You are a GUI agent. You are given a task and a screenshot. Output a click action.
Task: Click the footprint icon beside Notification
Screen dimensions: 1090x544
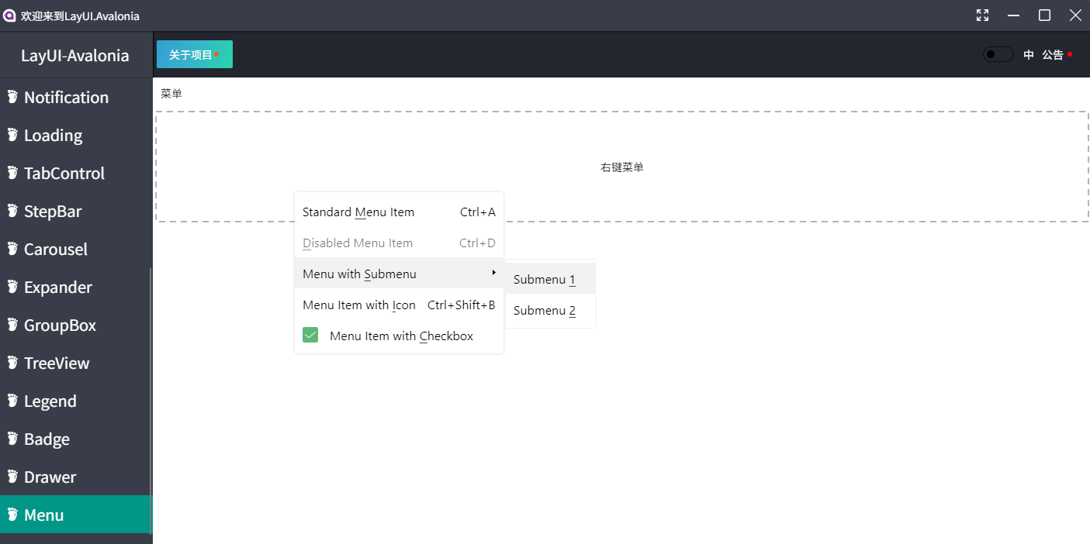[12, 97]
